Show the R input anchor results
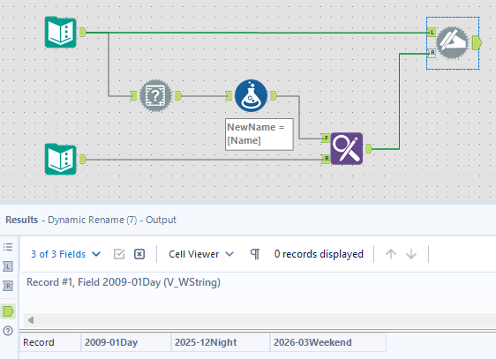 pos(8,286)
